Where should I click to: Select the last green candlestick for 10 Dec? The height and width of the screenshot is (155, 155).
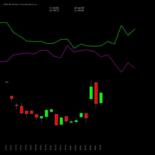[101, 98]
